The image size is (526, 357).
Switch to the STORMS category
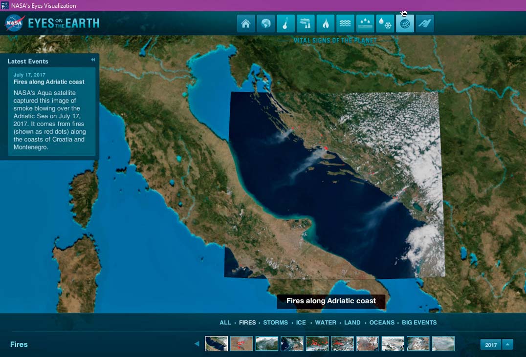pos(275,322)
